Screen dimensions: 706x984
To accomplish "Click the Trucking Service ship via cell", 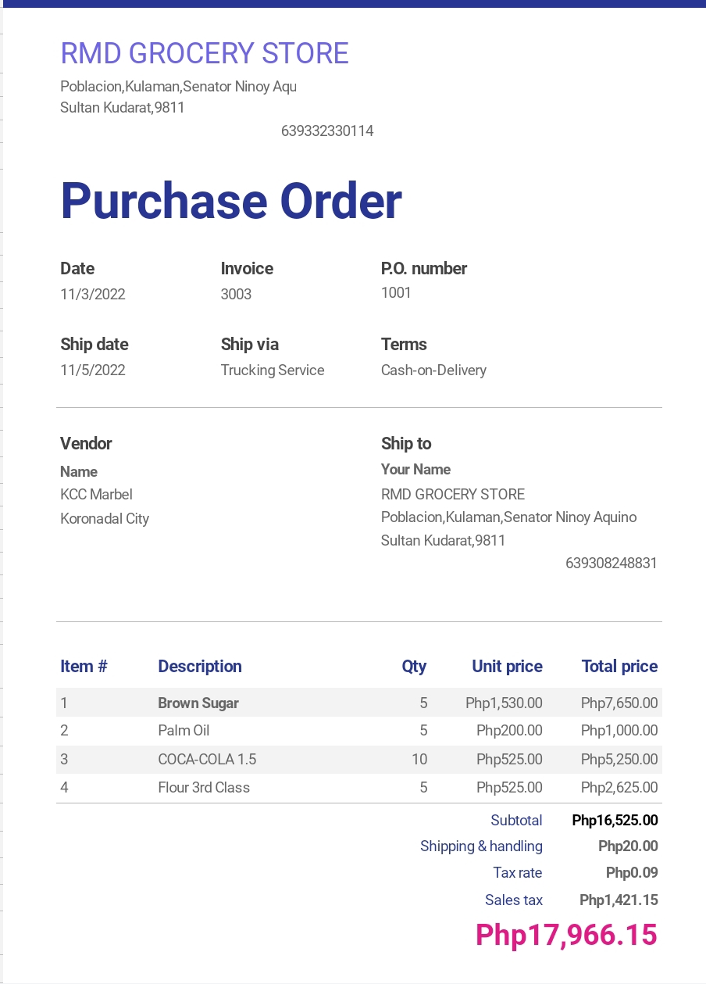I will pos(273,370).
